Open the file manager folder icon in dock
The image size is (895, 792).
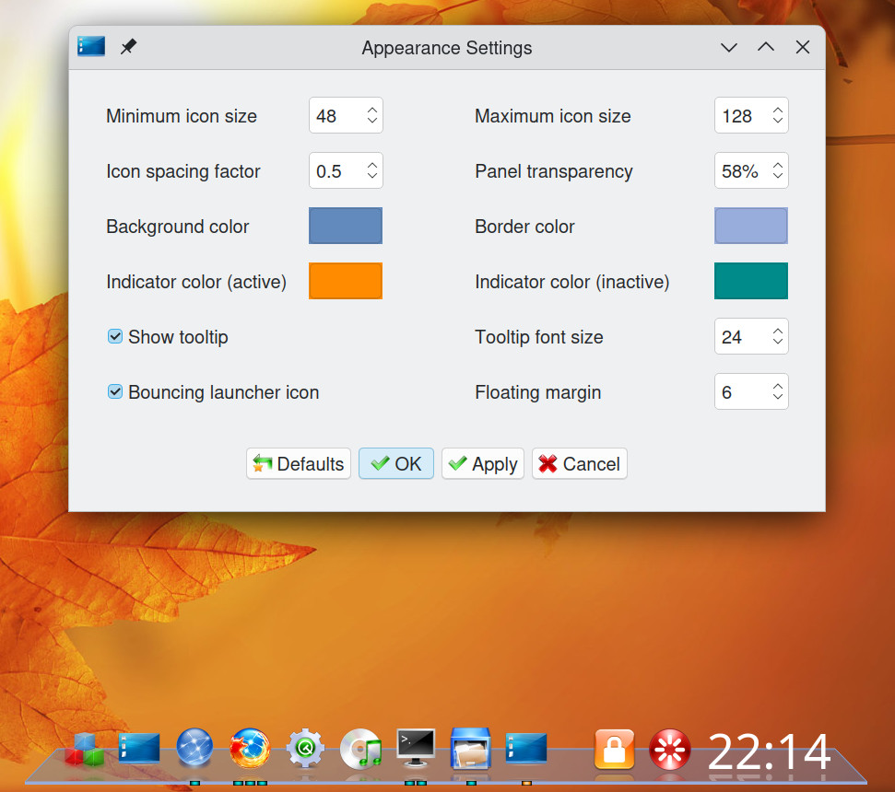[471, 749]
